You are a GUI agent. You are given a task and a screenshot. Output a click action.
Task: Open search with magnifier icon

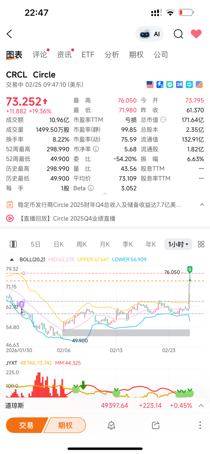(178, 34)
